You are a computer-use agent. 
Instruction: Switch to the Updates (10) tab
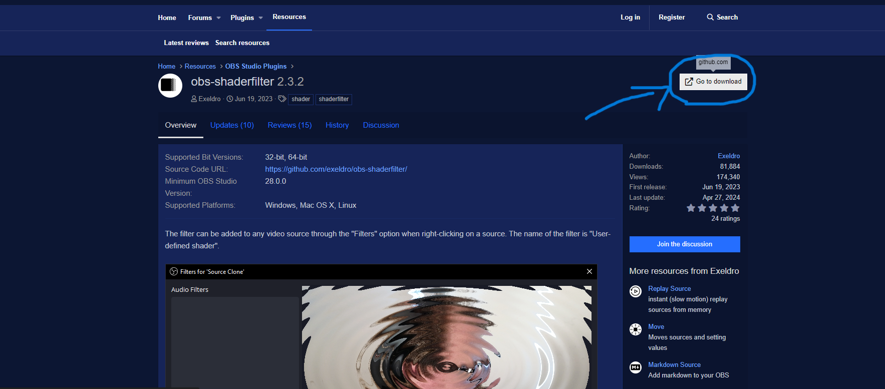click(x=232, y=125)
